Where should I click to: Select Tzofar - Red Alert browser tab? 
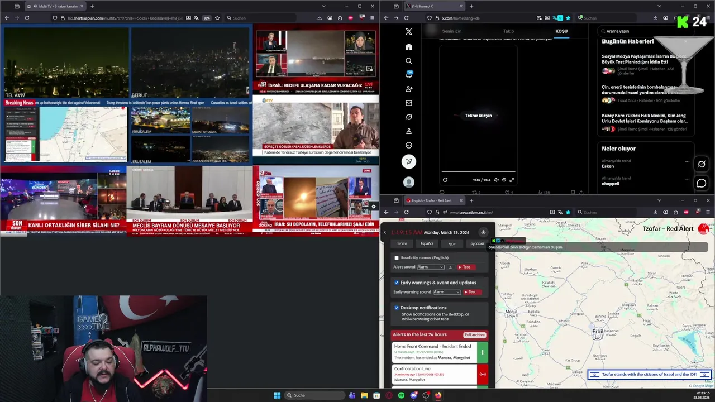pyautogui.click(x=434, y=200)
